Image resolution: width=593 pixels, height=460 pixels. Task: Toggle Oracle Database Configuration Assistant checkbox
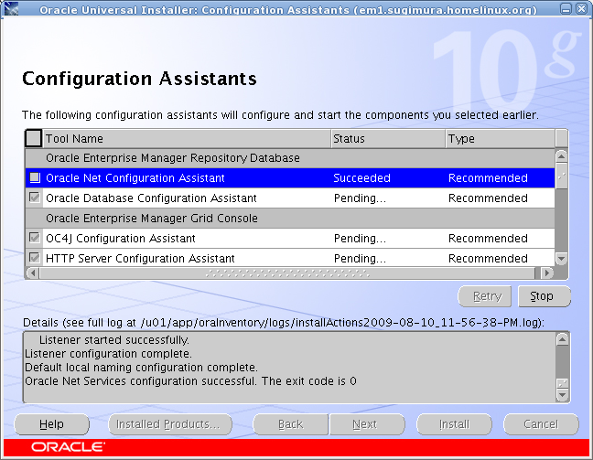[x=35, y=198]
